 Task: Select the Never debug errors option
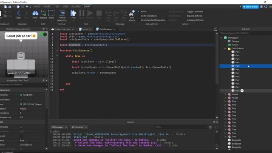tap(139, 11)
